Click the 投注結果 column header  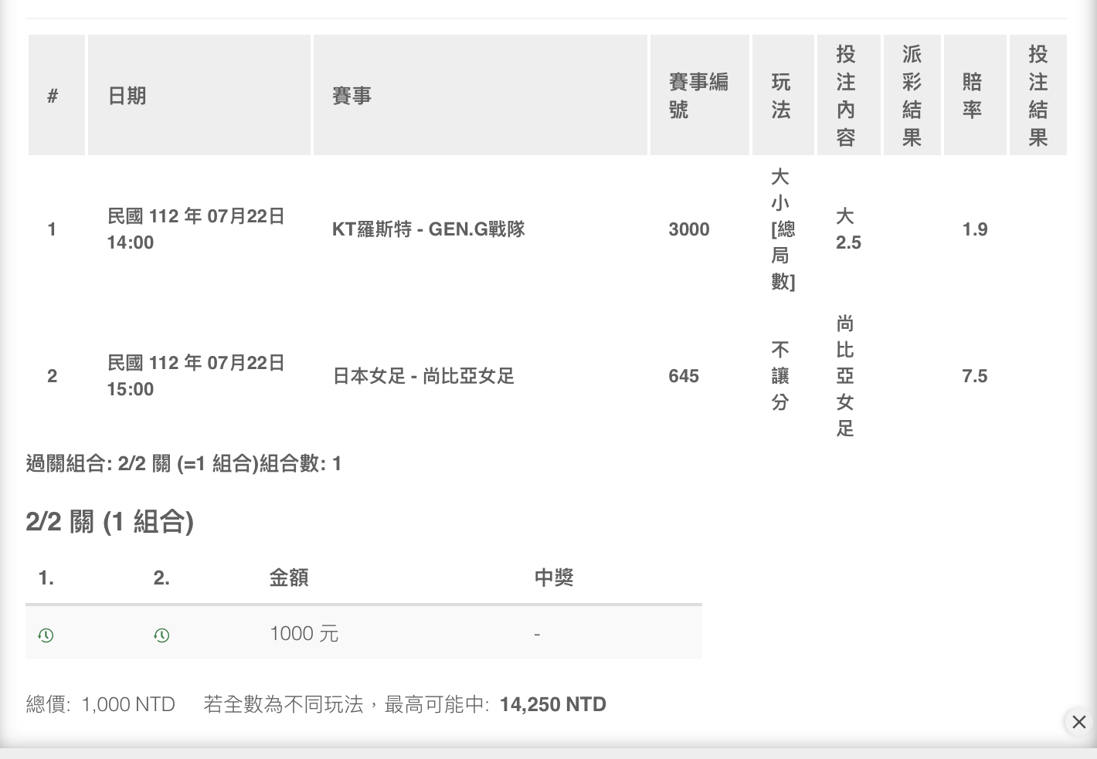(1038, 96)
